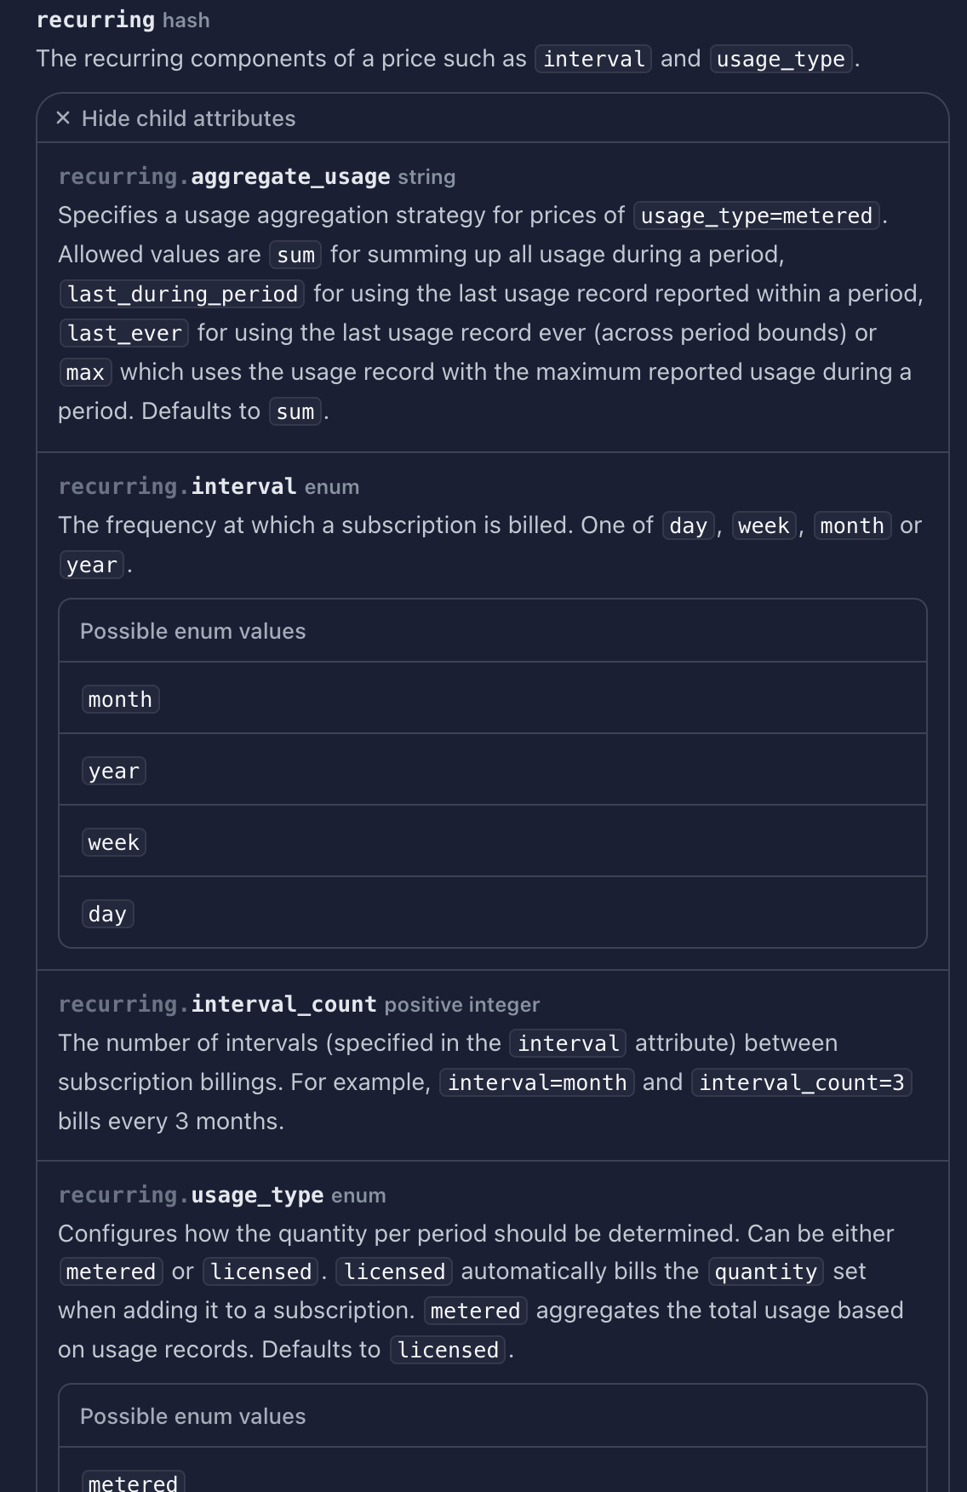This screenshot has width=967, height=1492.
Task: Collapse child attributes via the × icon
Action: [x=62, y=118]
